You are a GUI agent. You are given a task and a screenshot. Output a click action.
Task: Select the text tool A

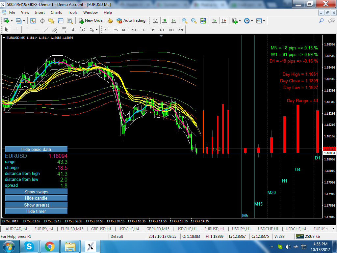pos(73,30)
